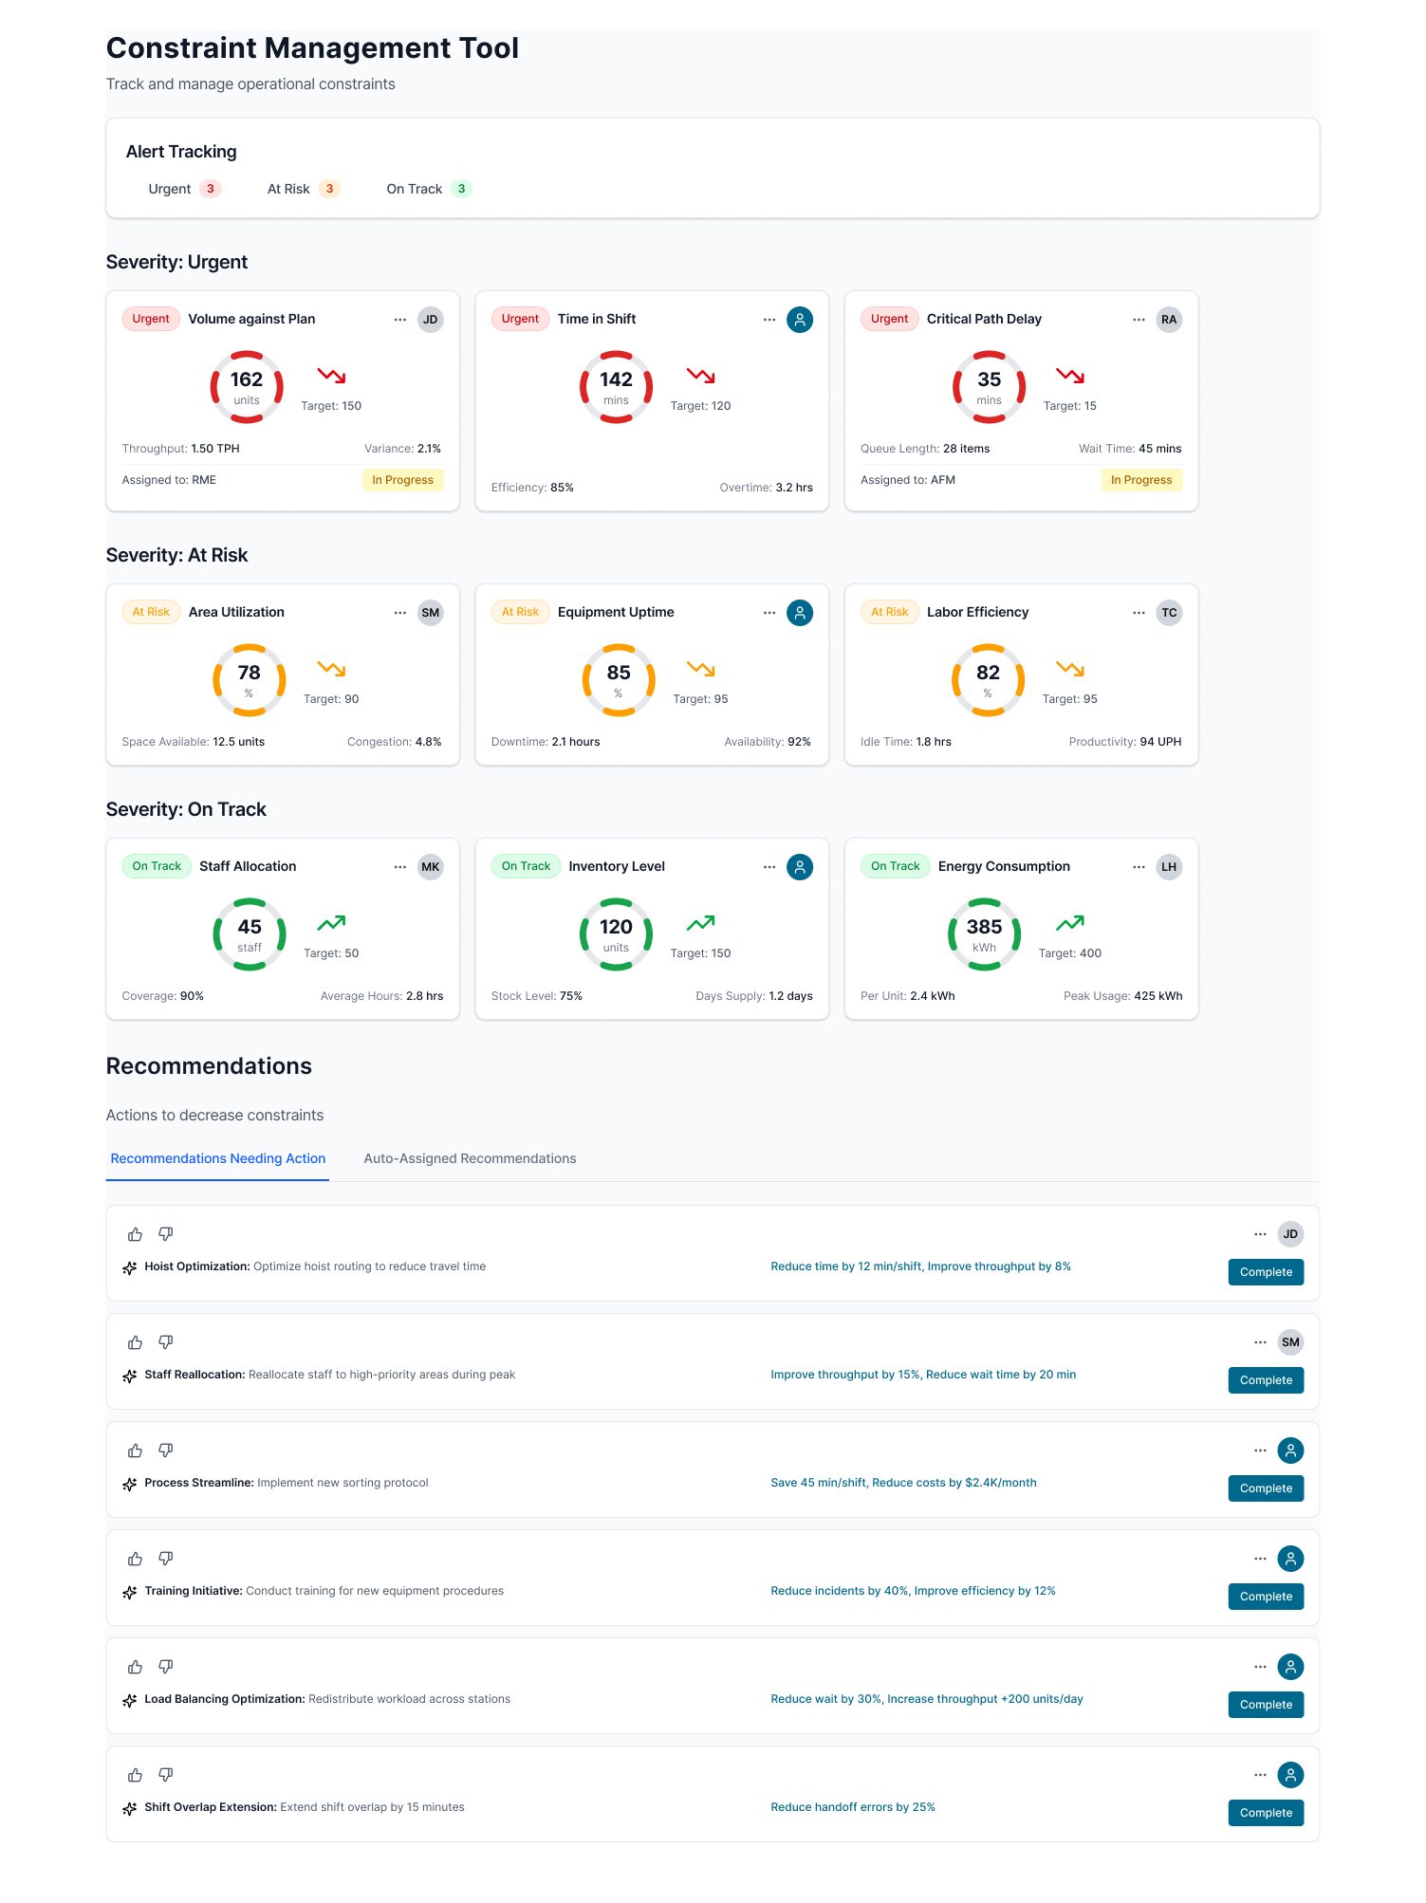Viewport: 1426px width, 1903px height.
Task: Thumbs up the Load Balancing Optimization recommendation
Action: (x=135, y=1667)
